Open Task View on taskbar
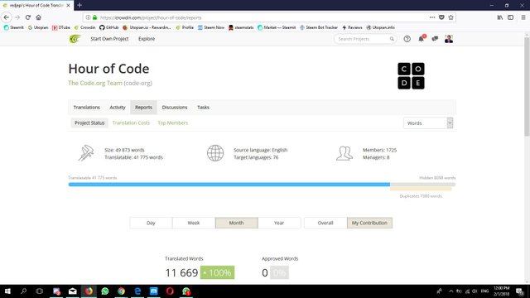This screenshot has width=530, height=298. point(40,291)
